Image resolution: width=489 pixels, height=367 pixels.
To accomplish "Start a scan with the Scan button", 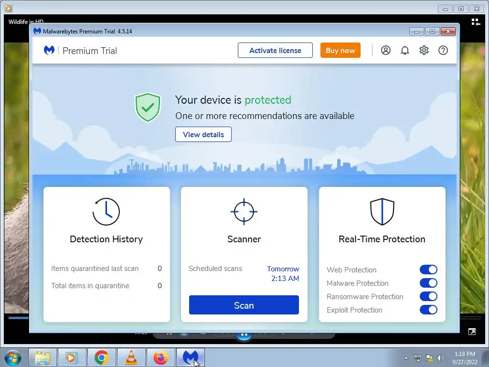I will pyautogui.click(x=244, y=305).
